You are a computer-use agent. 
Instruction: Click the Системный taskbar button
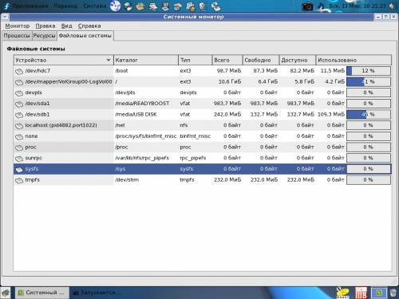click(42, 293)
